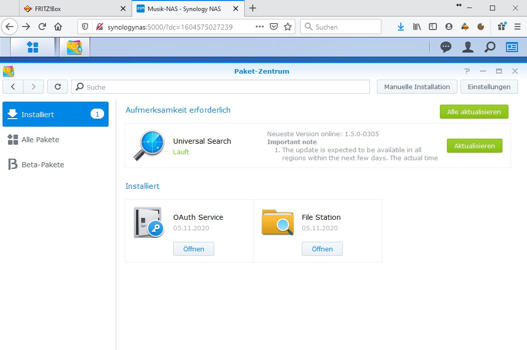Open a new browser tab
527x350 pixels.
pos(253,9)
